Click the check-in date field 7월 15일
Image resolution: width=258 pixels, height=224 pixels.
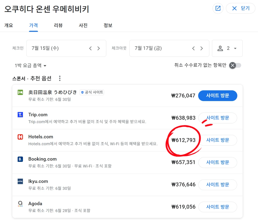pos(66,48)
